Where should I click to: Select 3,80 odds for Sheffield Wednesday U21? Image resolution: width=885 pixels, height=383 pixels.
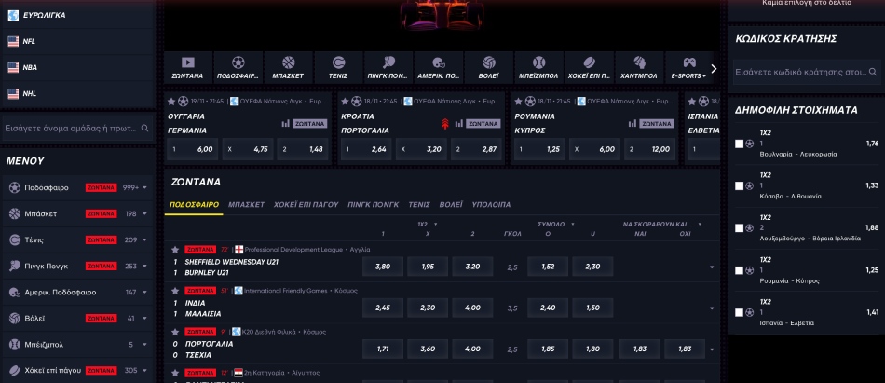(x=383, y=267)
